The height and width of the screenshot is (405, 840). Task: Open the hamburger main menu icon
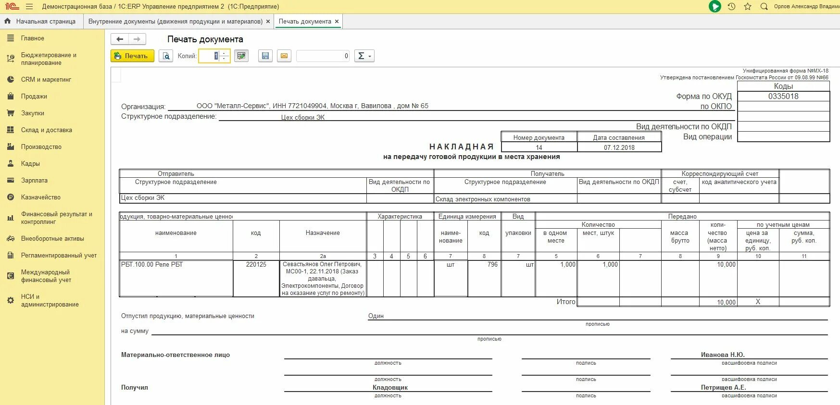[29, 7]
